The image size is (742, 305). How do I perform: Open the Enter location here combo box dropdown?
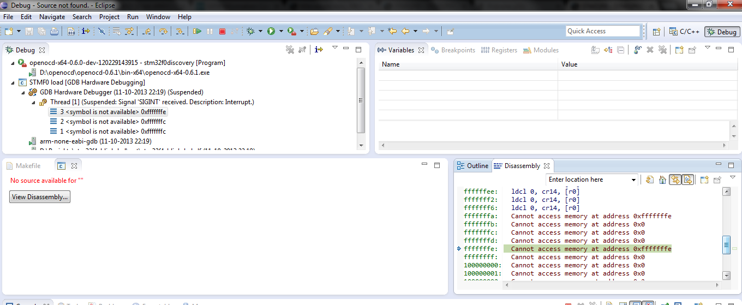pos(633,180)
